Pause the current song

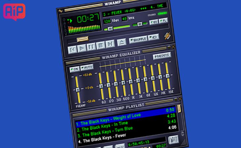[91, 47]
